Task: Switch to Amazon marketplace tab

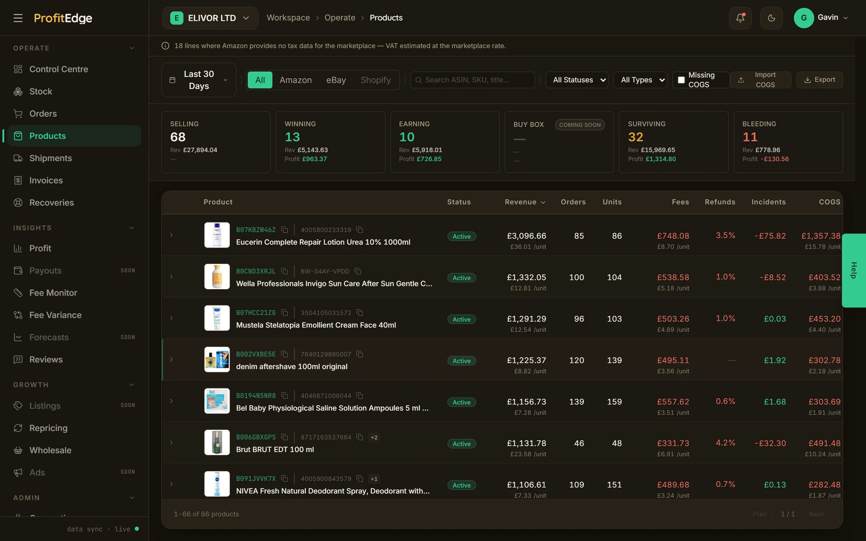Action: tap(296, 80)
